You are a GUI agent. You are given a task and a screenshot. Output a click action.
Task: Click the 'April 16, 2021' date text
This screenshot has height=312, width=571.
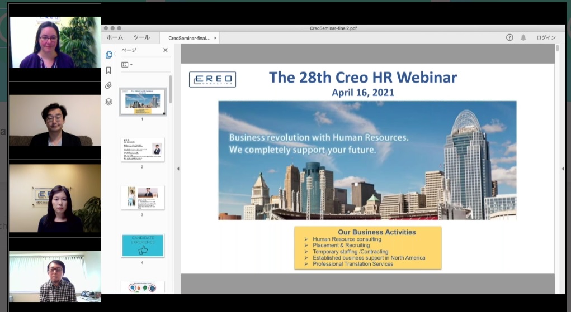click(363, 92)
